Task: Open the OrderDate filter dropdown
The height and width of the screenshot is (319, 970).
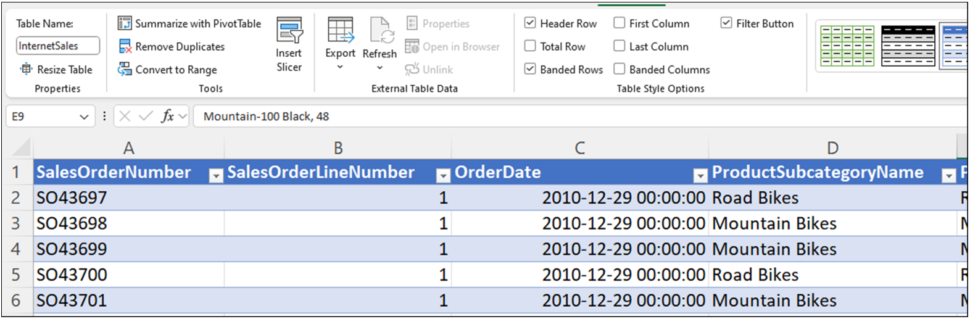Action: (x=700, y=176)
